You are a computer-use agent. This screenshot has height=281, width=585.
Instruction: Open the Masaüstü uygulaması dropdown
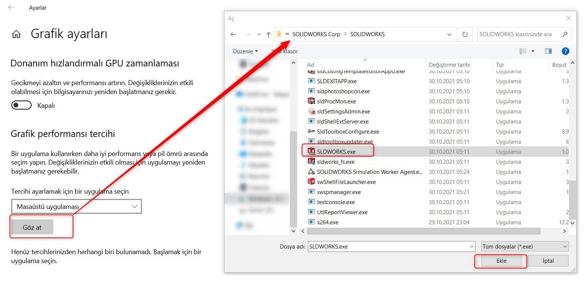tap(76, 206)
